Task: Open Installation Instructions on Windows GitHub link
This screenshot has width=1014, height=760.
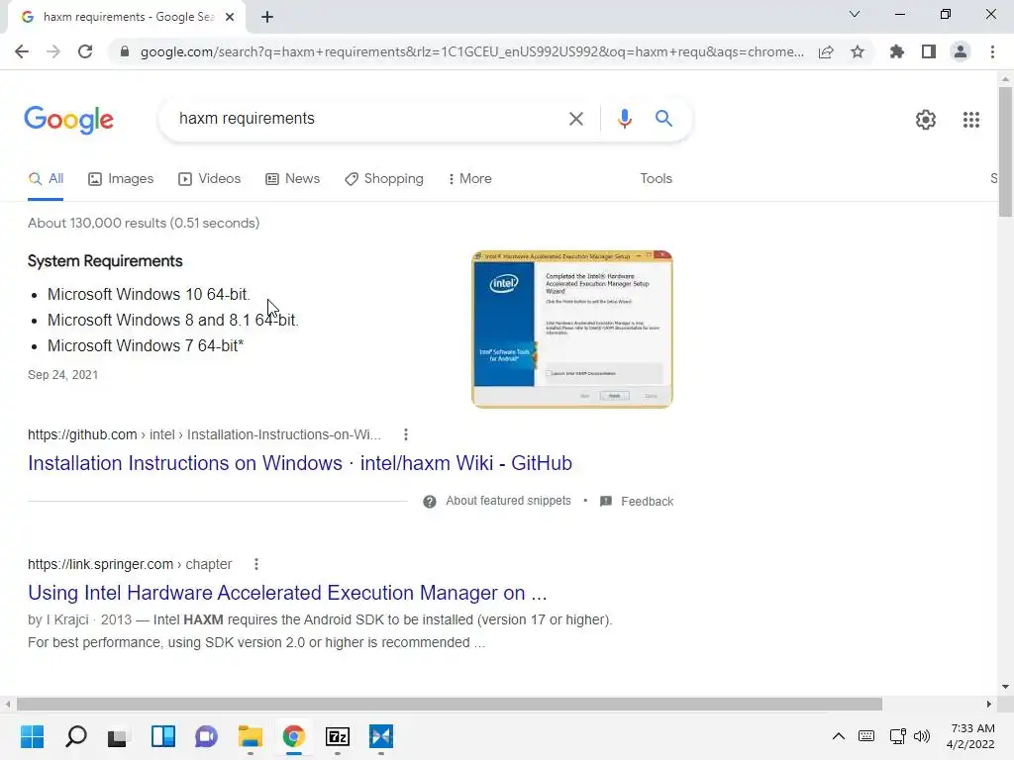Action: click(x=300, y=463)
